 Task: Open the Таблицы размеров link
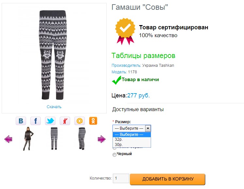coord(143,56)
